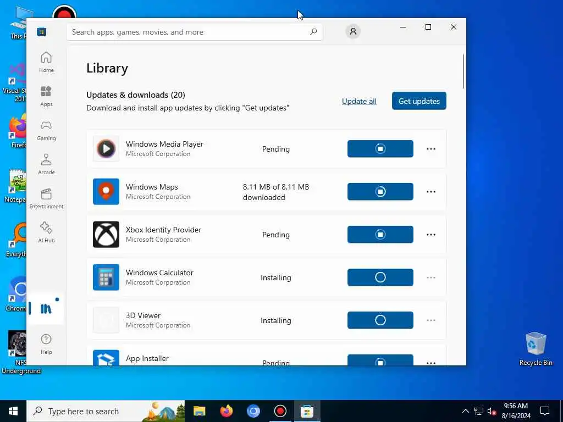
Task: Open more options for Xbox Identity Provider
Action: tap(431, 234)
